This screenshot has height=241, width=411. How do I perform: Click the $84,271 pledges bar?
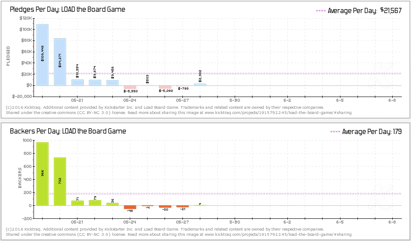tap(60, 62)
